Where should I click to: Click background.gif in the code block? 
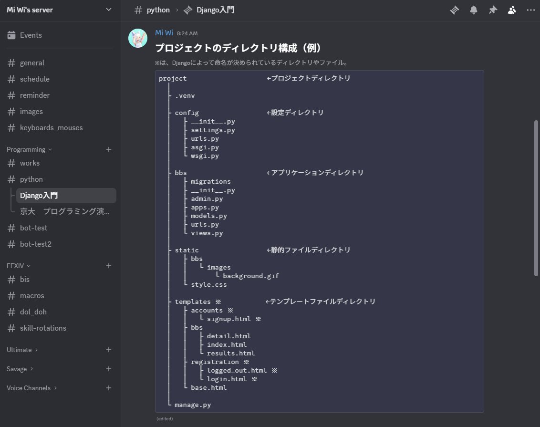tap(251, 276)
